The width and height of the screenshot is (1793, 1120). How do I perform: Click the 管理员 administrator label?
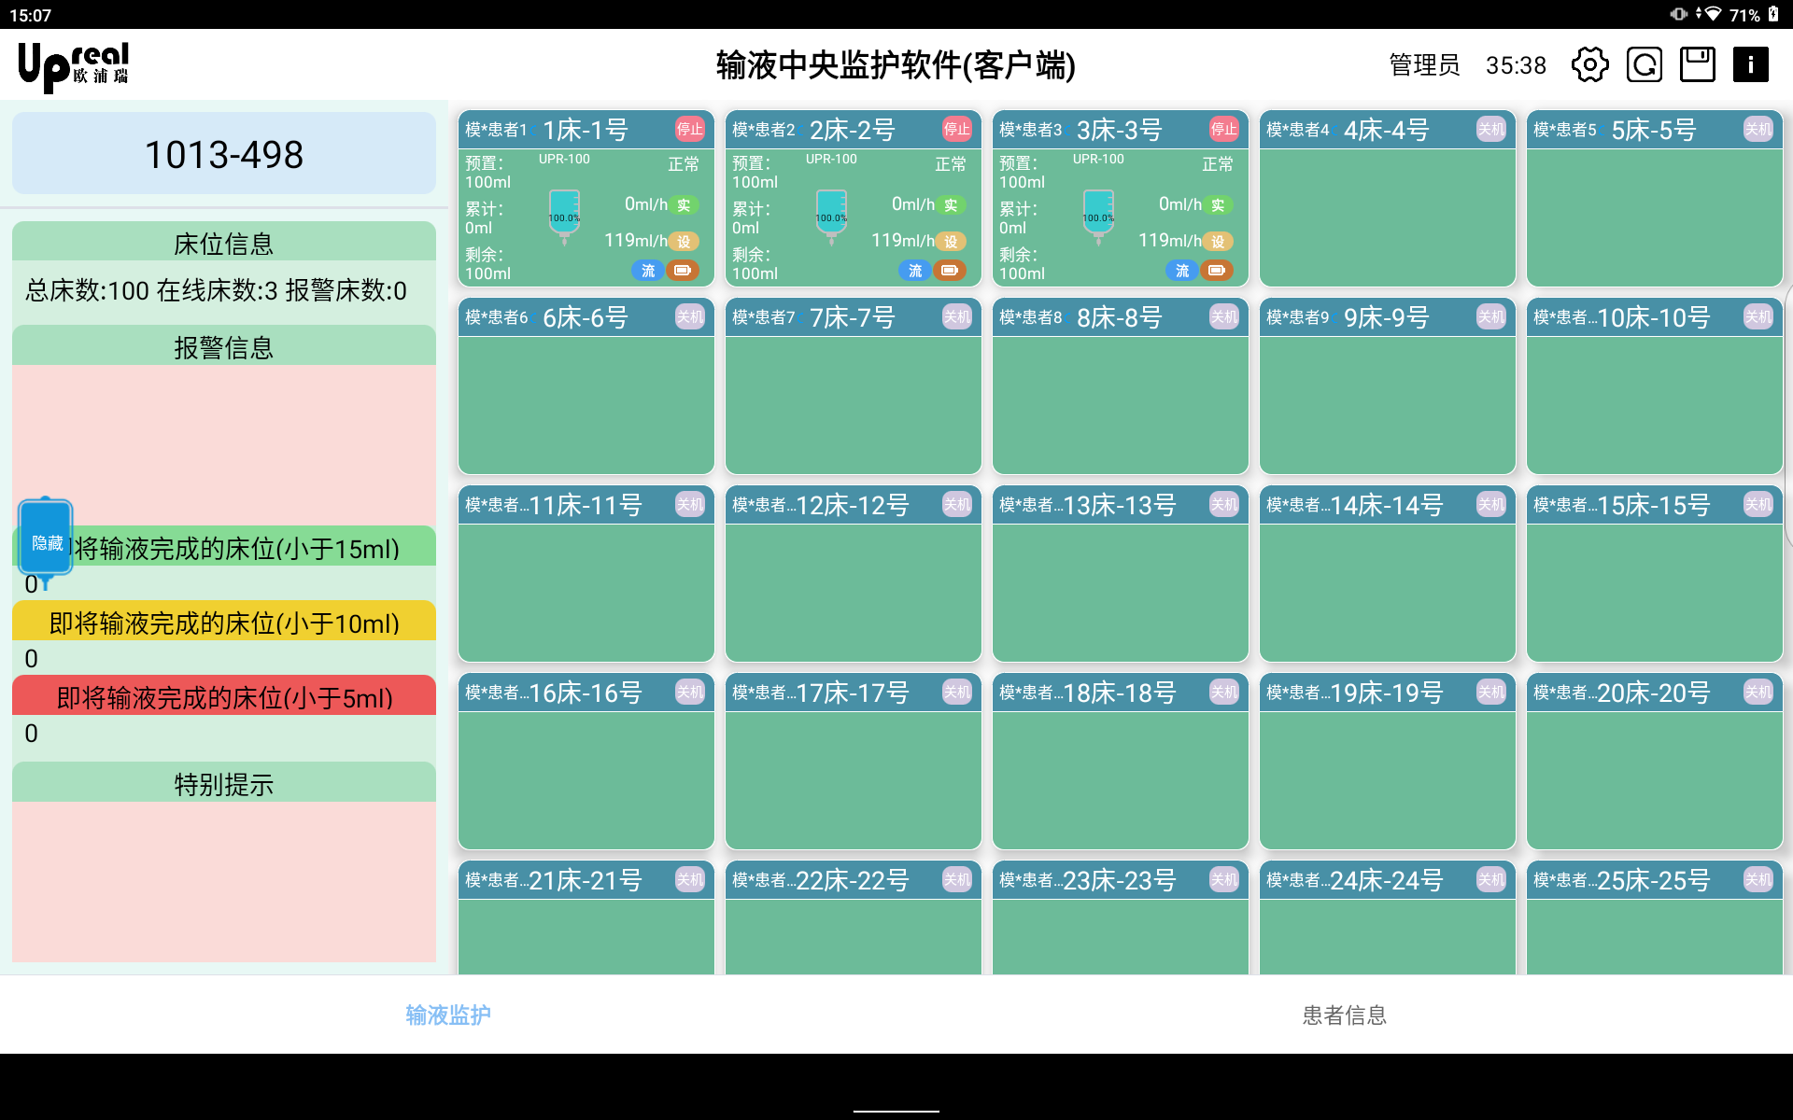pos(1423,64)
